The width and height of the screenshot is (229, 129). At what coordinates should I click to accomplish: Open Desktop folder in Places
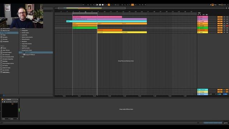click(x=5, y=61)
